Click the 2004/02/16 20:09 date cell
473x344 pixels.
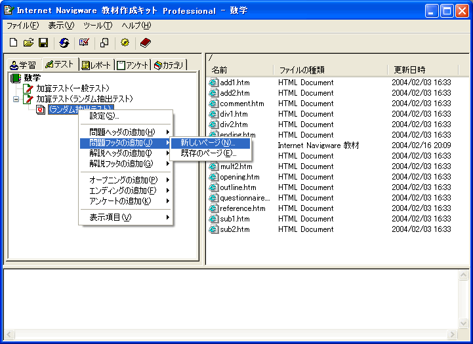pyautogui.click(x=421, y=145)
